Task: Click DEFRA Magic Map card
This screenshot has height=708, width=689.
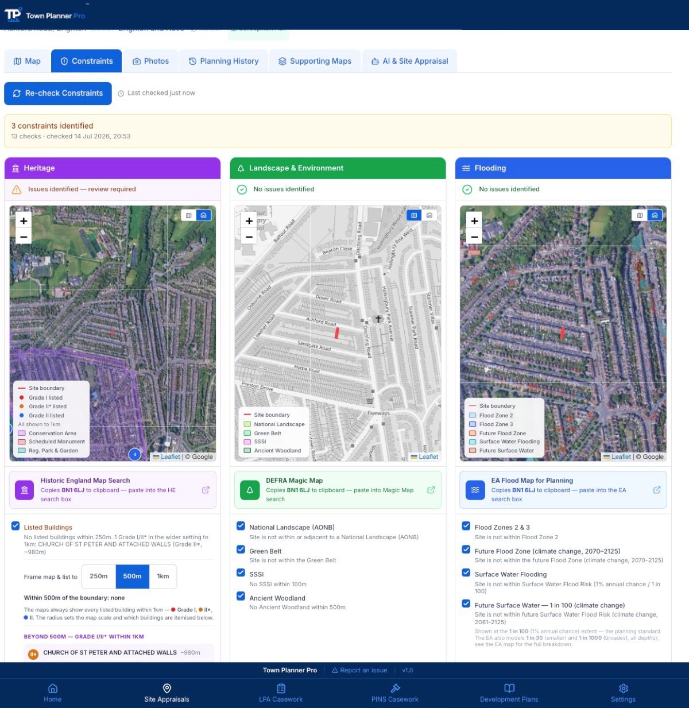Action: tap(338, 490)
